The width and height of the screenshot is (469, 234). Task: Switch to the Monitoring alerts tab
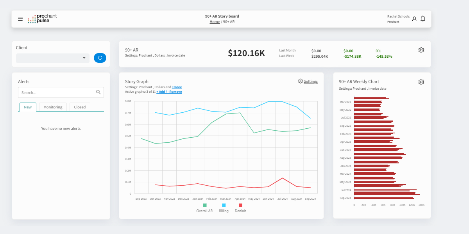[53, 107]
